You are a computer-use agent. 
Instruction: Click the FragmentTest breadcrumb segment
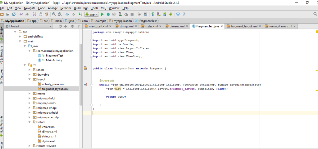click(146, 21)
